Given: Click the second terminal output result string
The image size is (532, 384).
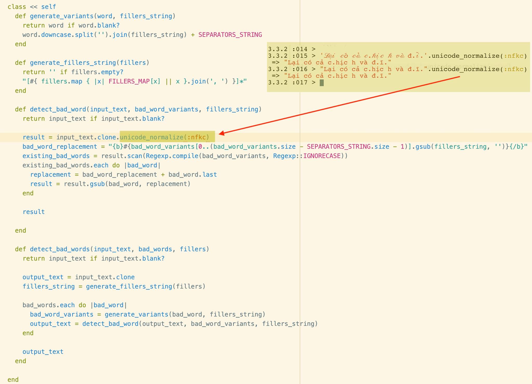Looking at the screenshot, I should pos(338,76).
